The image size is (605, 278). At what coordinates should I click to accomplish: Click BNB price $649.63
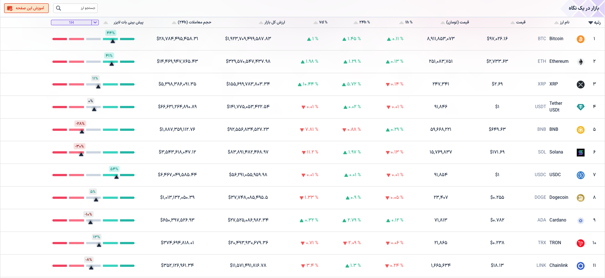(x=497, y=129)
